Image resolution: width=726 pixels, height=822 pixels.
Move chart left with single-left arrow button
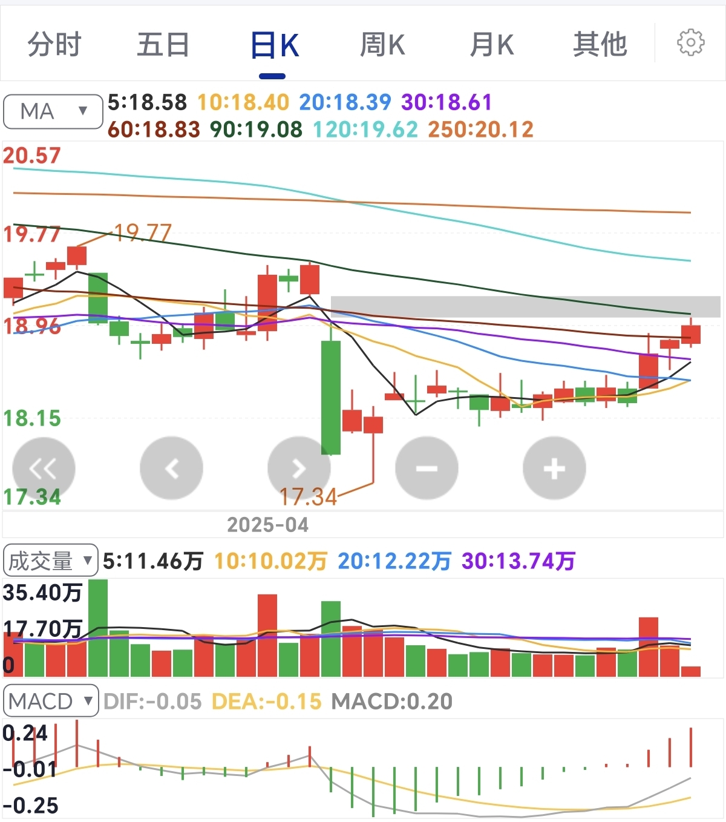tap(171, 468)
